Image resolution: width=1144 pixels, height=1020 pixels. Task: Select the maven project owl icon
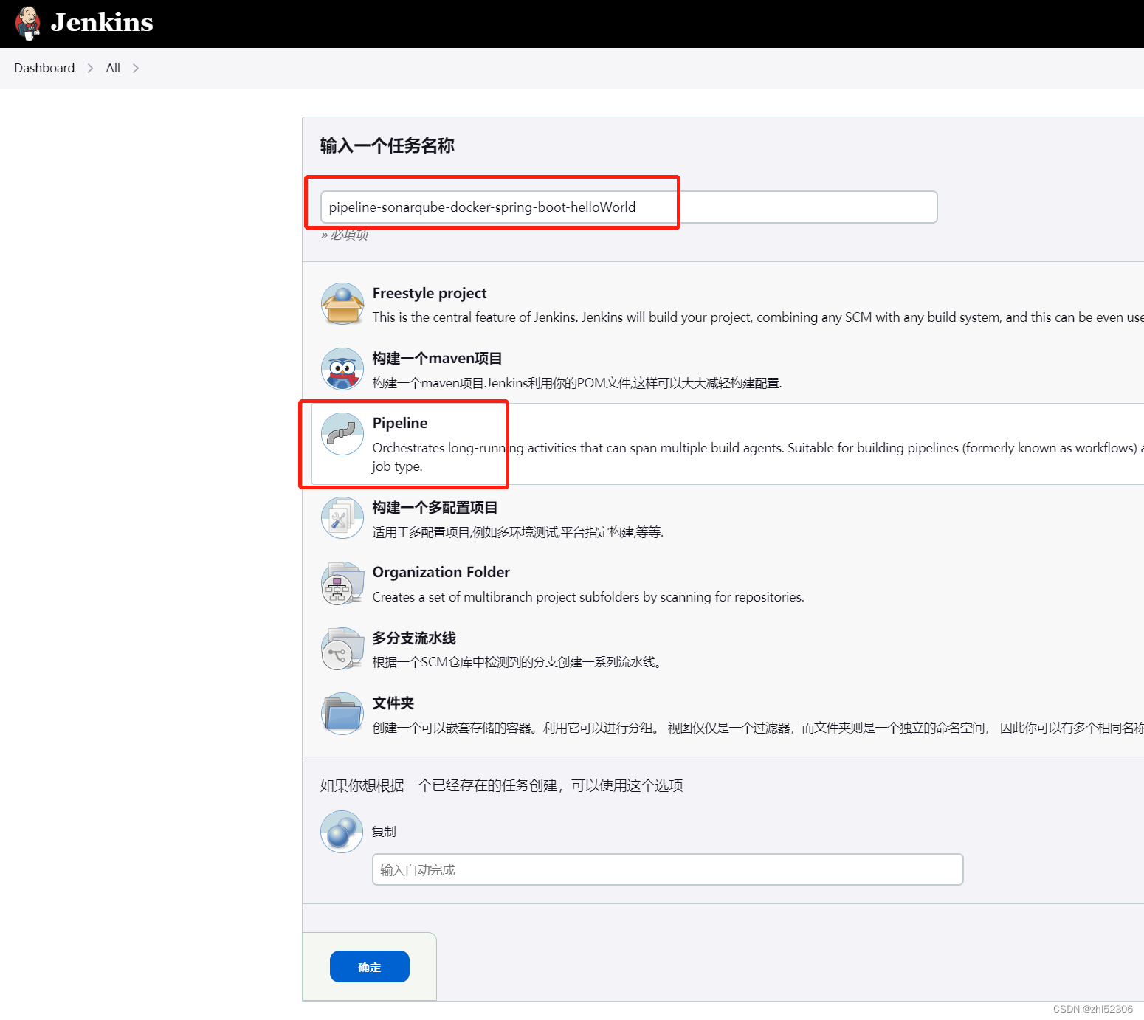click(342, 369)
